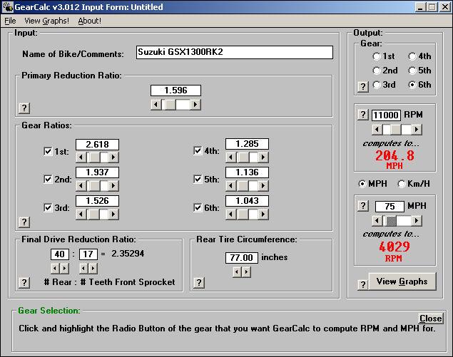Viewport: 453px width, 357px height.
Task: Increase primary reduction ratio with right arrow
Action: (x=195, y=104)
